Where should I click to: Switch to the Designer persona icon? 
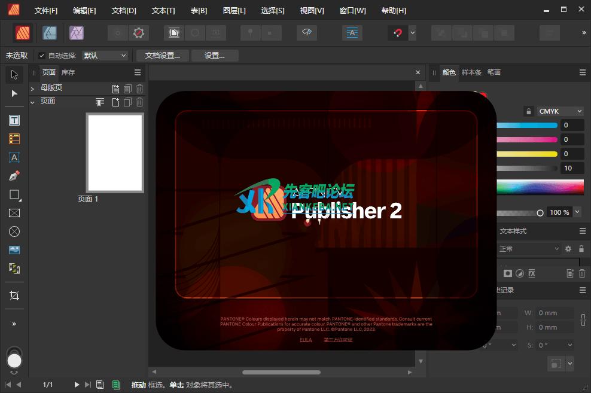click(50, 32)
